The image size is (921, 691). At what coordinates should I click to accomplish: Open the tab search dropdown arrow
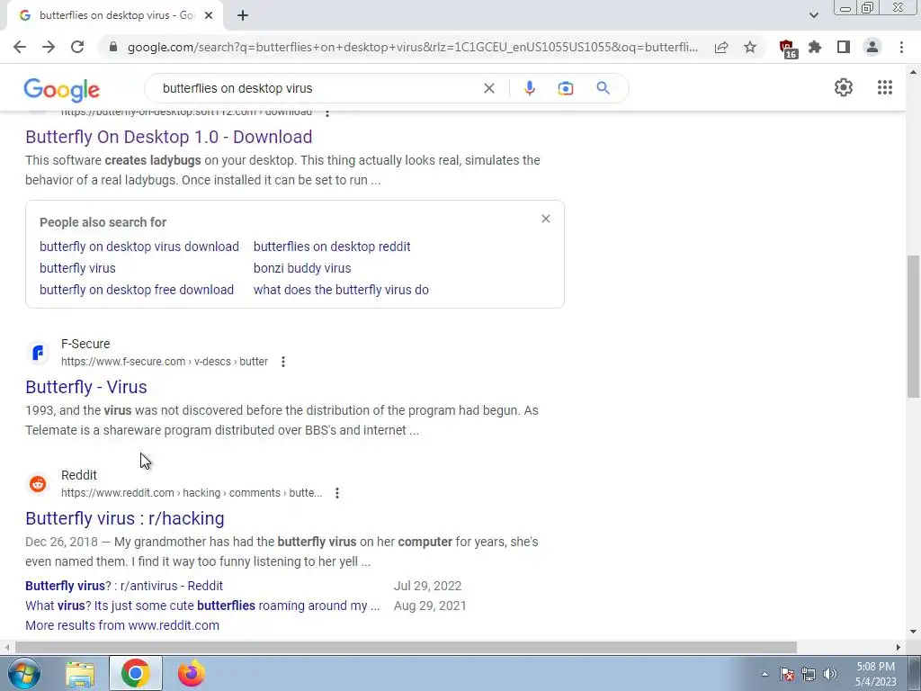[813, 15]
